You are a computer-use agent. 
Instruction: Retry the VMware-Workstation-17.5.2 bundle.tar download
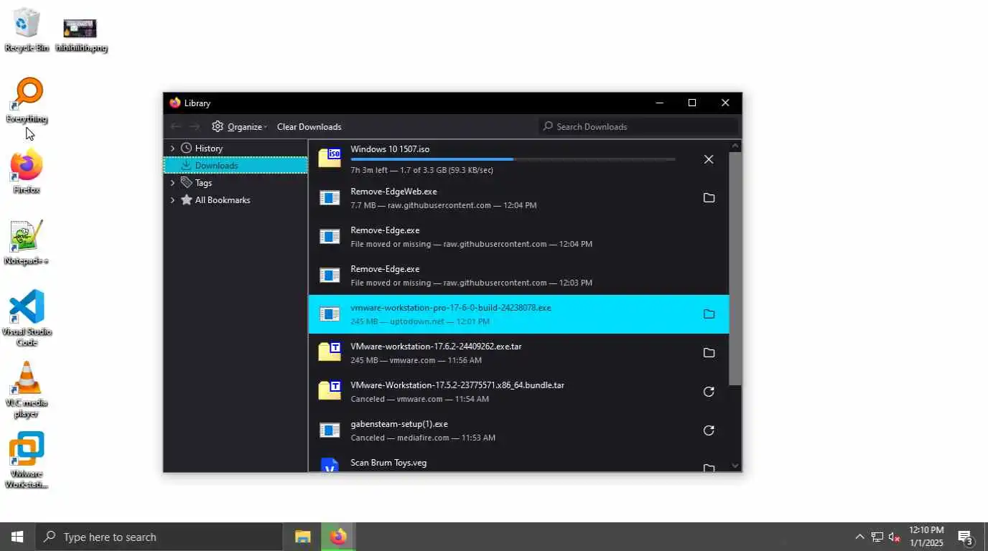pos(709,392)
